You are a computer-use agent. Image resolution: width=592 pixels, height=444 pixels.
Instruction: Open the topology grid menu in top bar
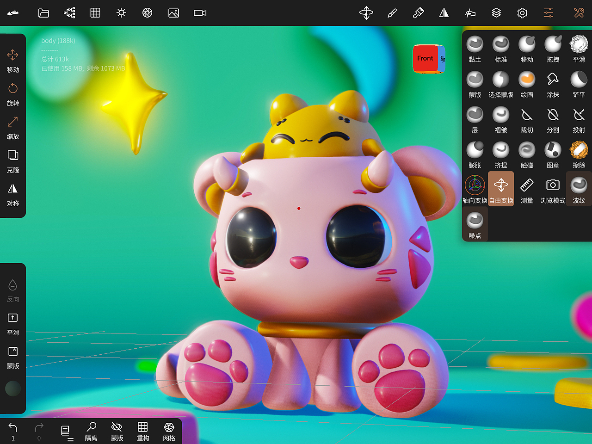tap(95, 13)
